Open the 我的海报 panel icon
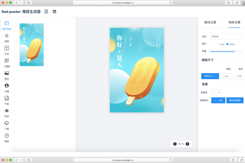245x163 pixels. [7, 24]
